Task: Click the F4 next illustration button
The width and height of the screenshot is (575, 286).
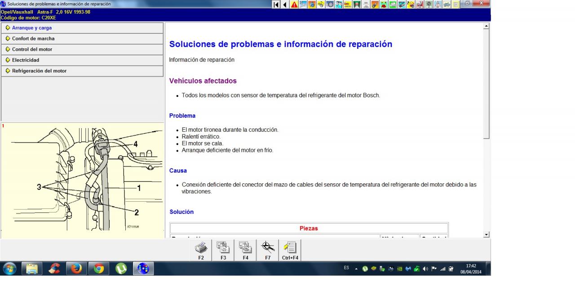Action: [245, 249]
